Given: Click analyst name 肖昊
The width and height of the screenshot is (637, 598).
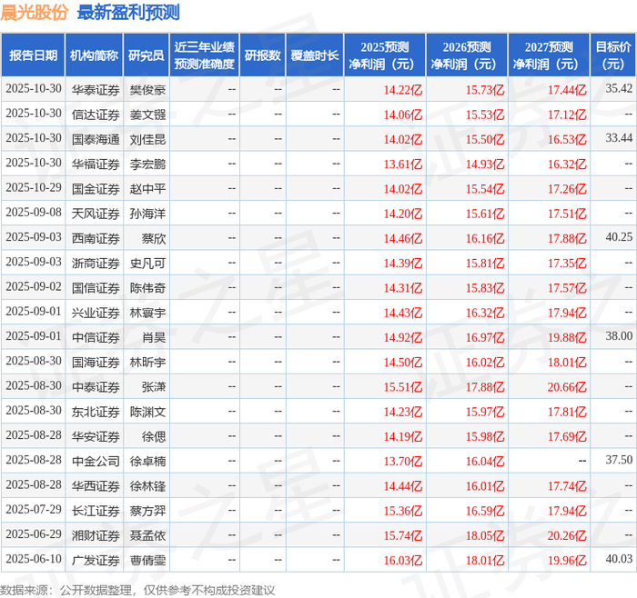Looking at the screenshot, I should (x=154, y=337).
